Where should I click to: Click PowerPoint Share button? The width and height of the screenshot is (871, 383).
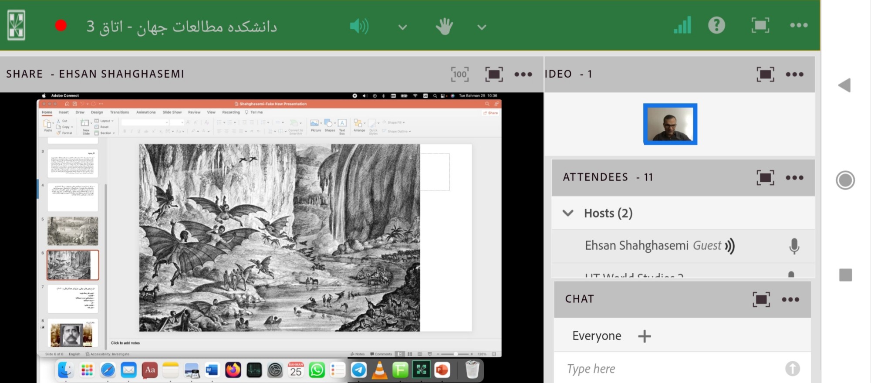coord(490,113)
